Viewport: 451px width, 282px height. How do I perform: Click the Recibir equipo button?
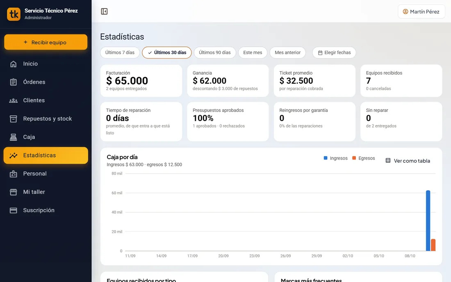46,42
